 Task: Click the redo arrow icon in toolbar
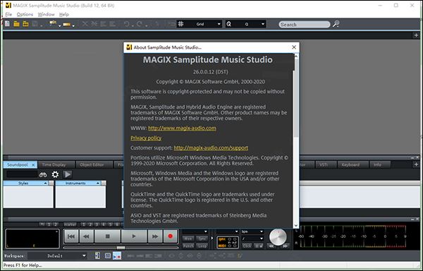(x=140, y=24)
